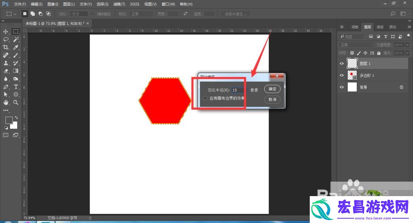Open the fill slider dropdown arrow
This screenshot has width=413, height=223.
pos(408,53)
